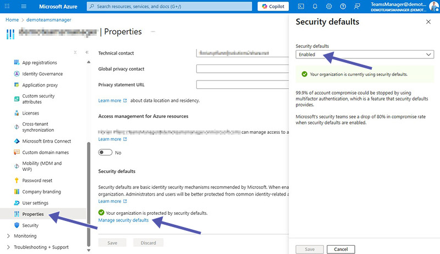This screenshot has width=440, height=254.
Task: Click the App registrations icon
Action: (x=16, y=62)
